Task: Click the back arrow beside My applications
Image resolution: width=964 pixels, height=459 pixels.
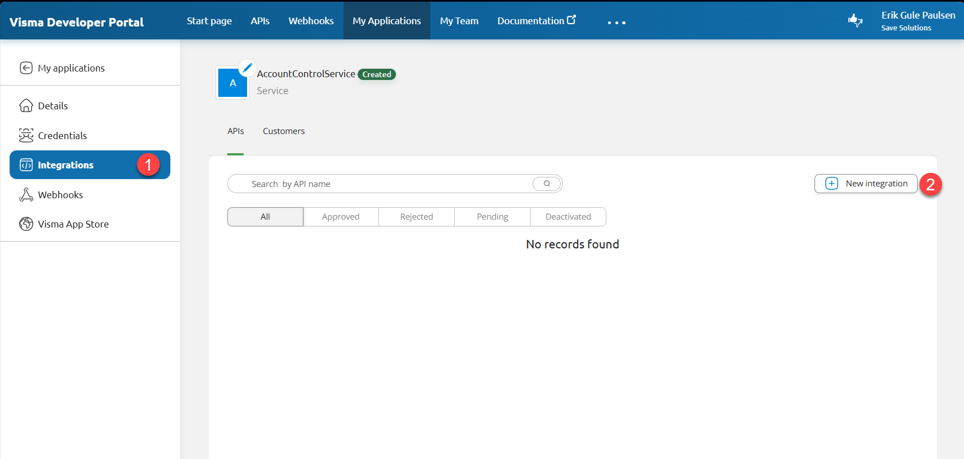Action: click(26, 68)
